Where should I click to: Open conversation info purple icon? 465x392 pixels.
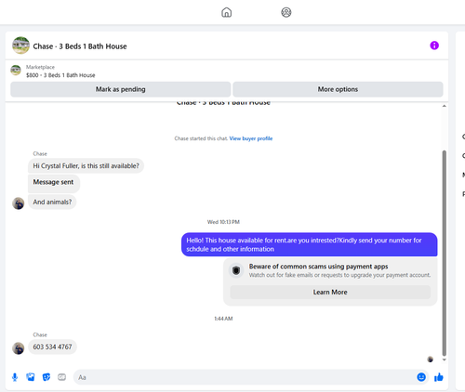(x=434, y=46)
